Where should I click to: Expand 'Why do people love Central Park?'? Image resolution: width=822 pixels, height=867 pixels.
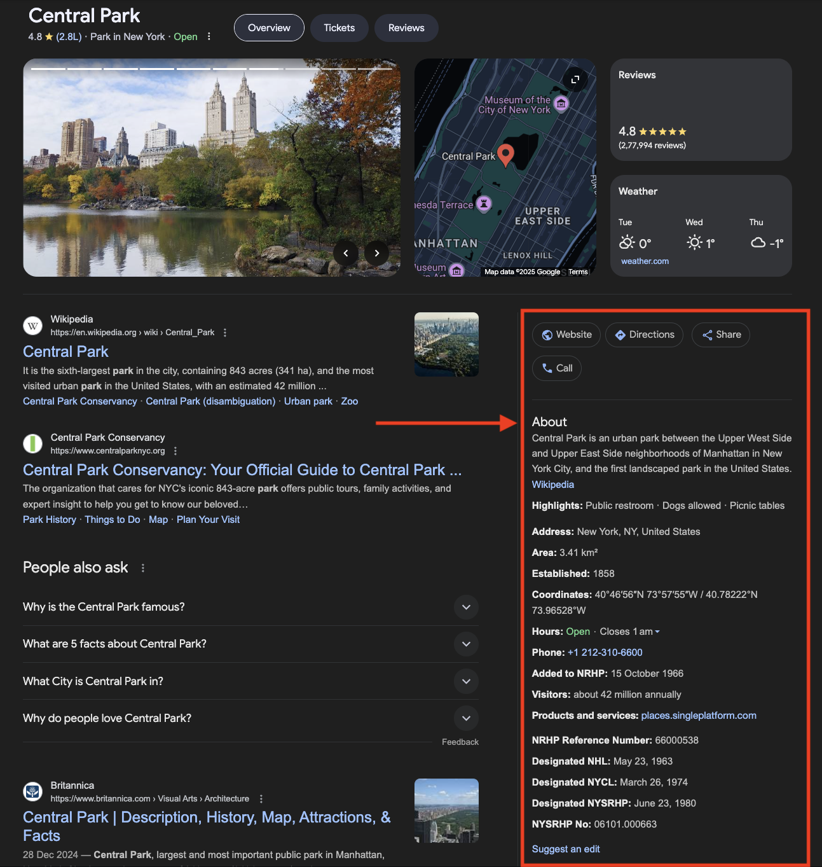coord(250,718)
